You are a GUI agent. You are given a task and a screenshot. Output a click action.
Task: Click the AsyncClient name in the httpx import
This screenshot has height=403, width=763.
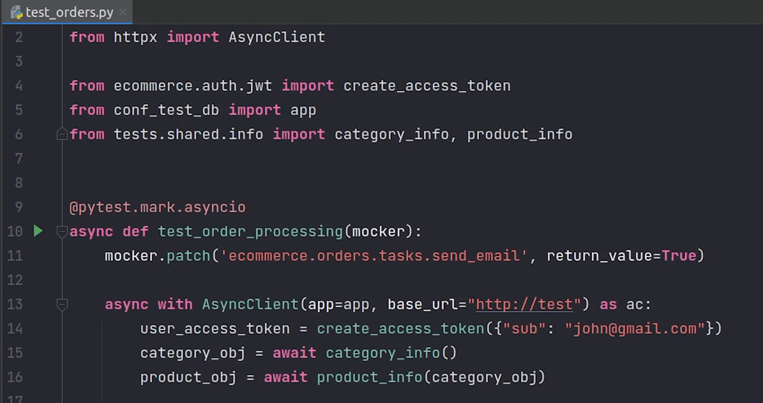tap(277, 37)
